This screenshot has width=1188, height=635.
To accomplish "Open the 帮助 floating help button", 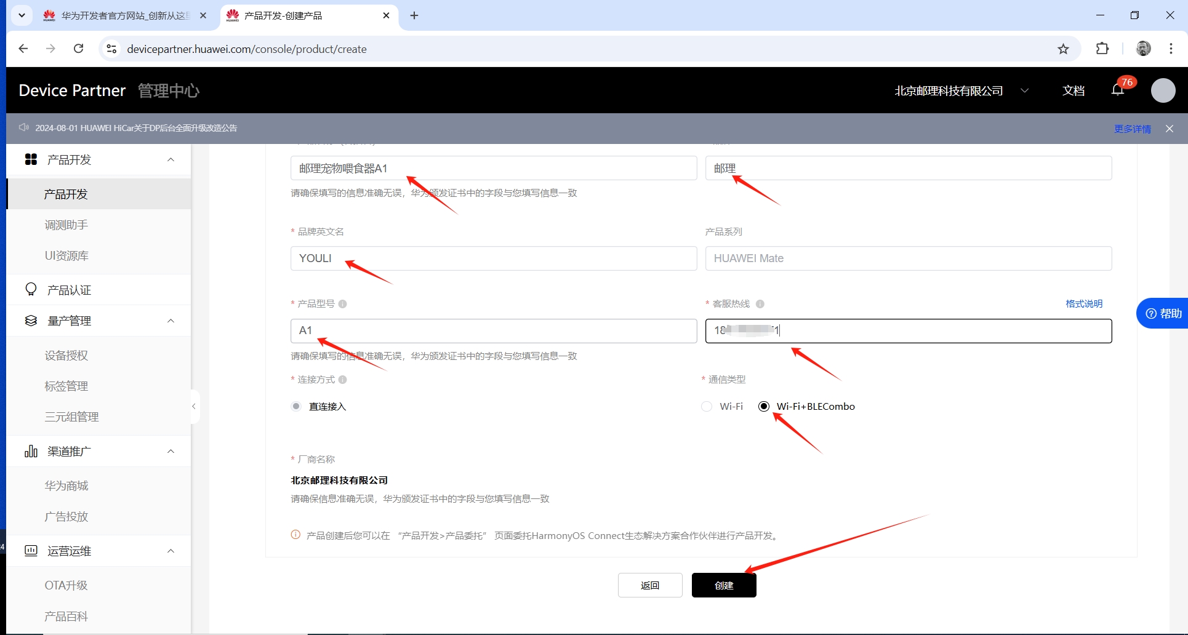I will [1163, 313].
